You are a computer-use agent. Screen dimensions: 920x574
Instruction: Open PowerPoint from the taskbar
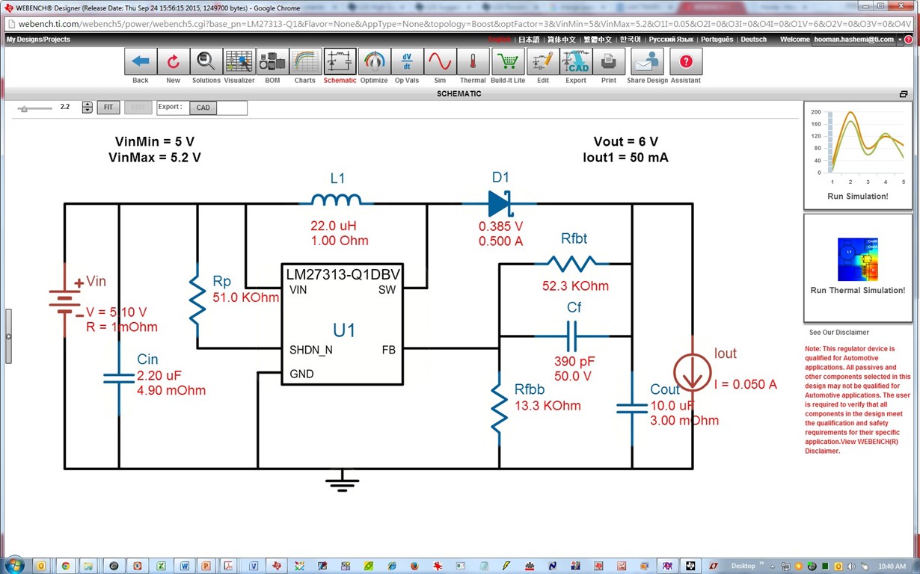(x=206, y=566)
